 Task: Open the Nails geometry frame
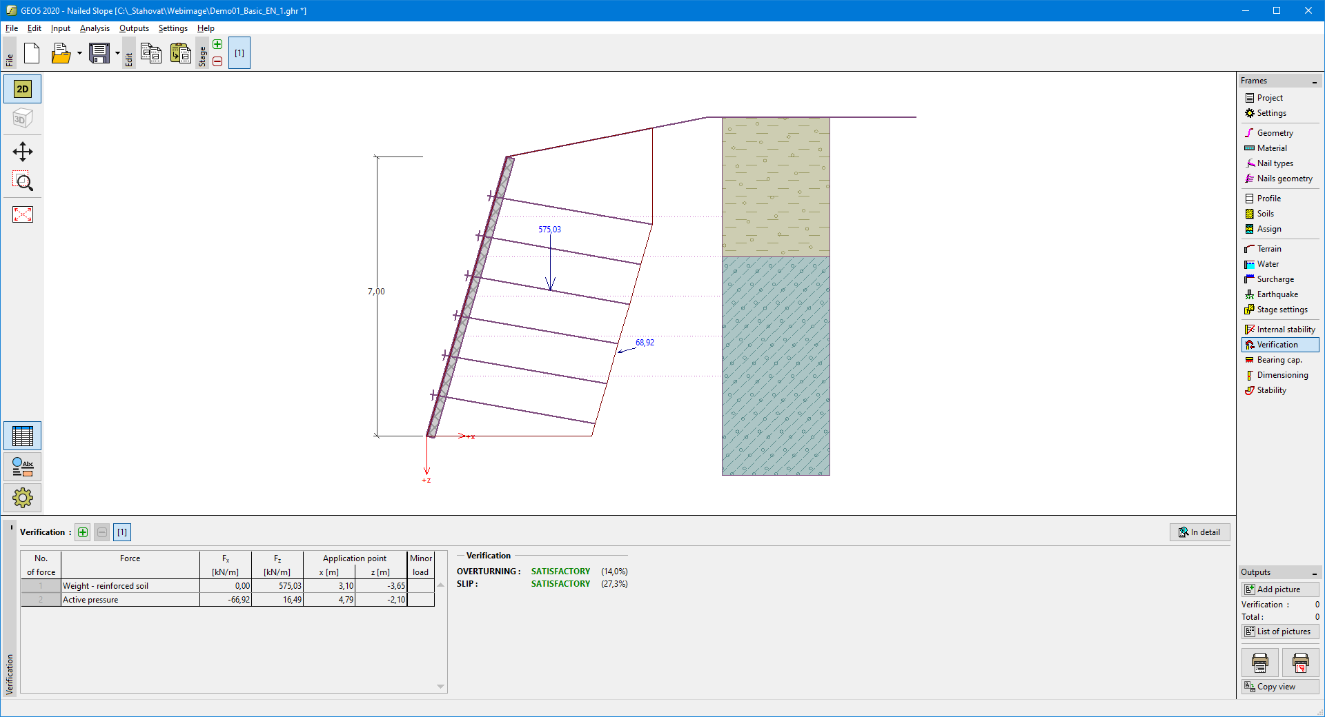[x=1284, y=179]
